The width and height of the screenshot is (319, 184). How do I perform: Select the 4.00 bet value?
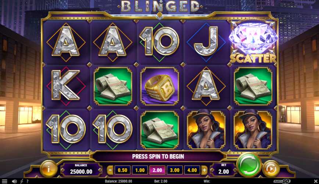pyautogui.click(x=192, y=170)
